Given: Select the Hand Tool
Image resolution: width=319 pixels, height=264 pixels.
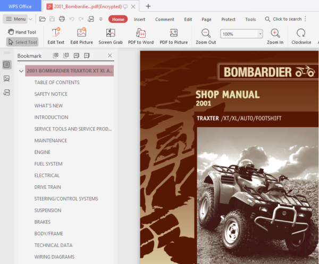Looking at the screenshot, I should tap(22, 32).
